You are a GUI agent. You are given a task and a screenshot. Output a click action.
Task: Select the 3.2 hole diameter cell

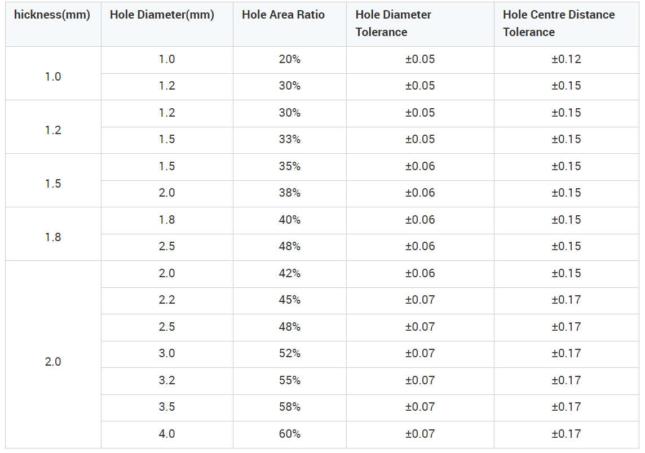pyautogui.click(x=167, y=381)
